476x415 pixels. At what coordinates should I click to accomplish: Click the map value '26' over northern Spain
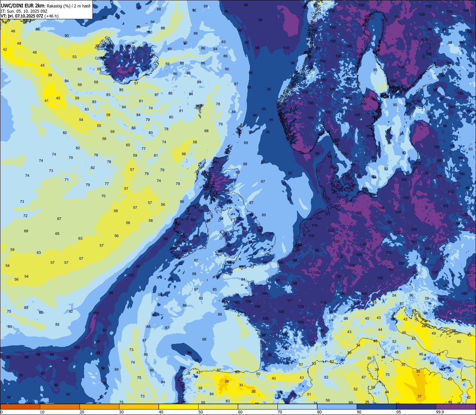click(x=227, y=381)
